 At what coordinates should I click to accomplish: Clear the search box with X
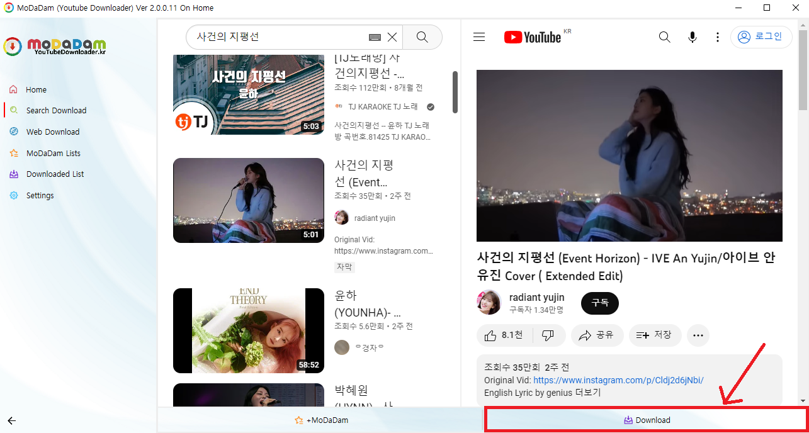[x=392, y=37]
